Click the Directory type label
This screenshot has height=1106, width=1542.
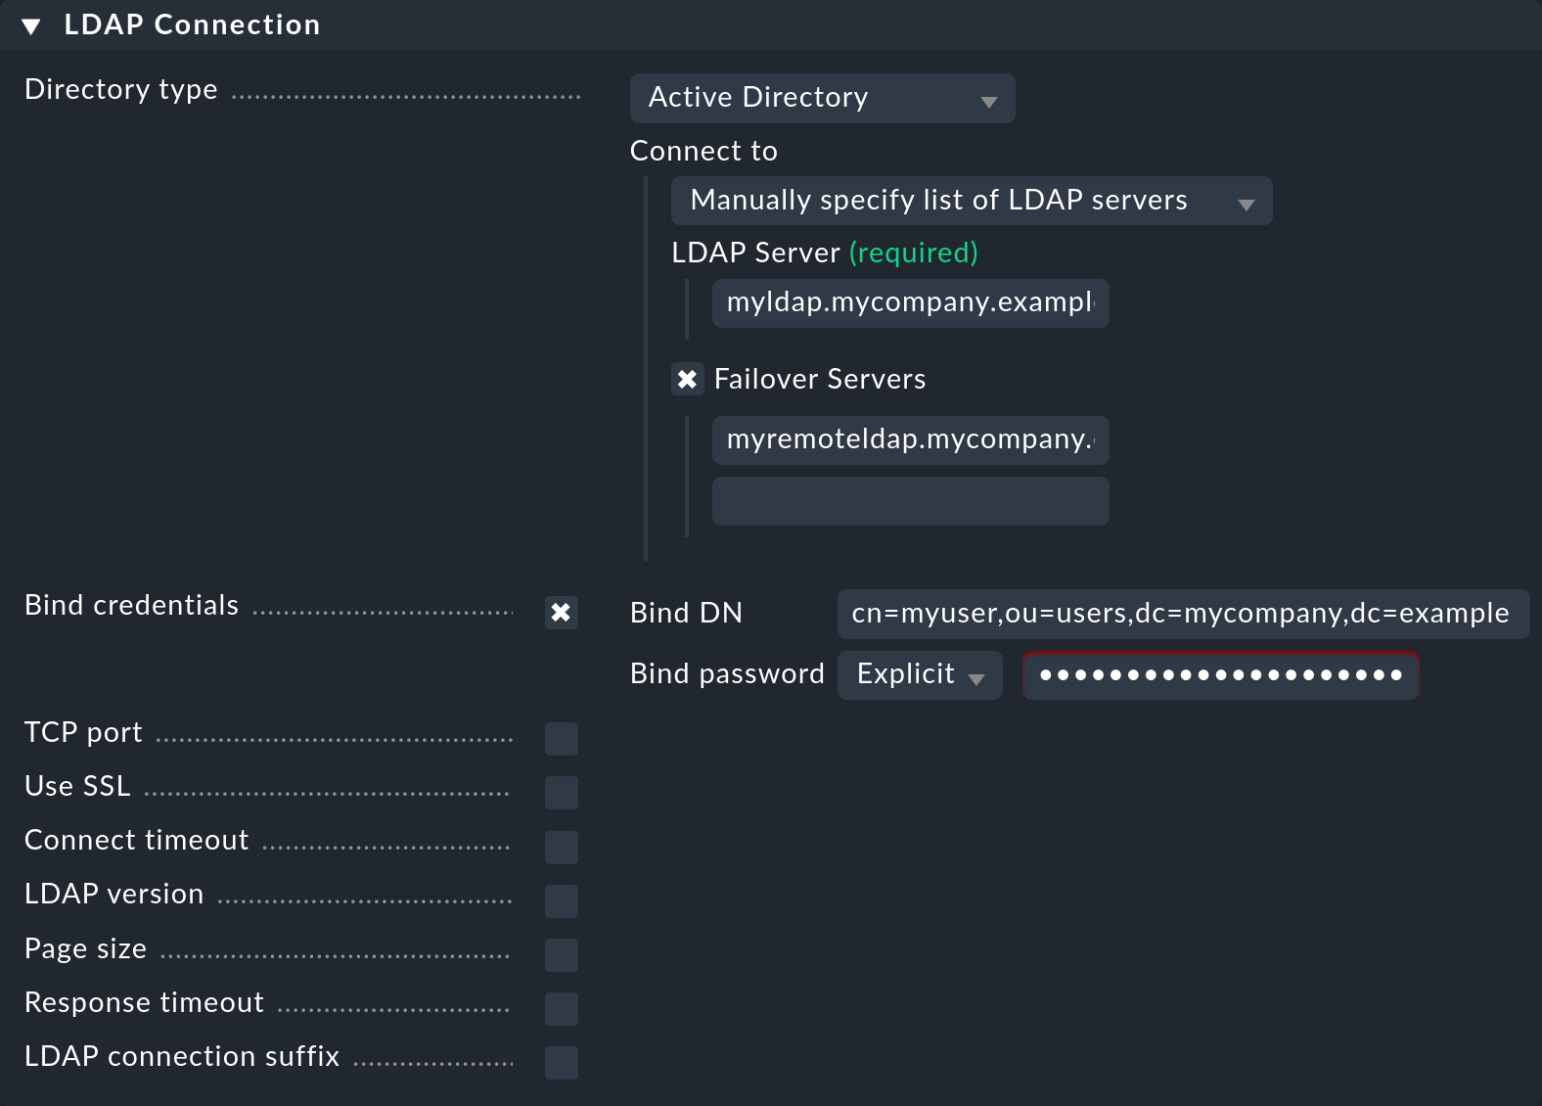(121, 89)
